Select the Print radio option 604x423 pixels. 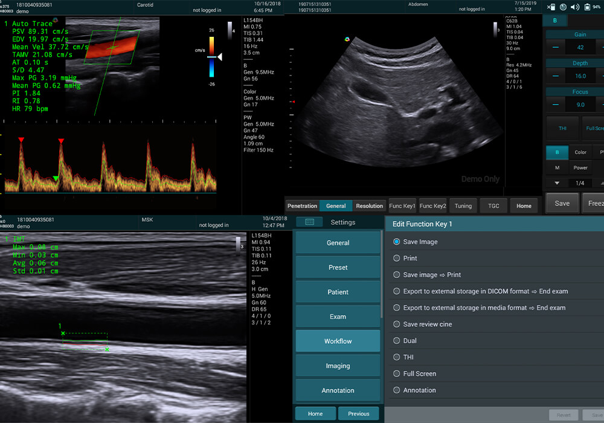[x=397, y=258]
